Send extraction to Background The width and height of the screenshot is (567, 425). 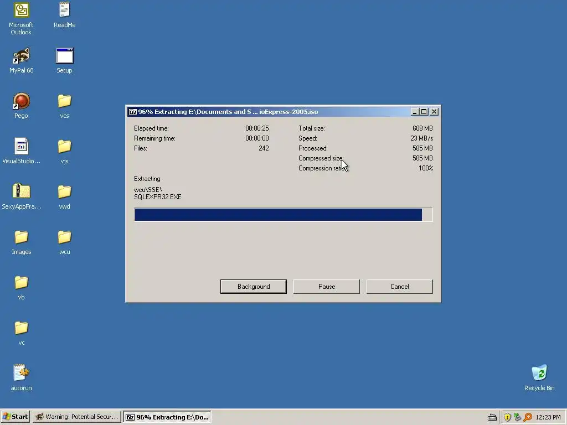click(x=254, y=287)
